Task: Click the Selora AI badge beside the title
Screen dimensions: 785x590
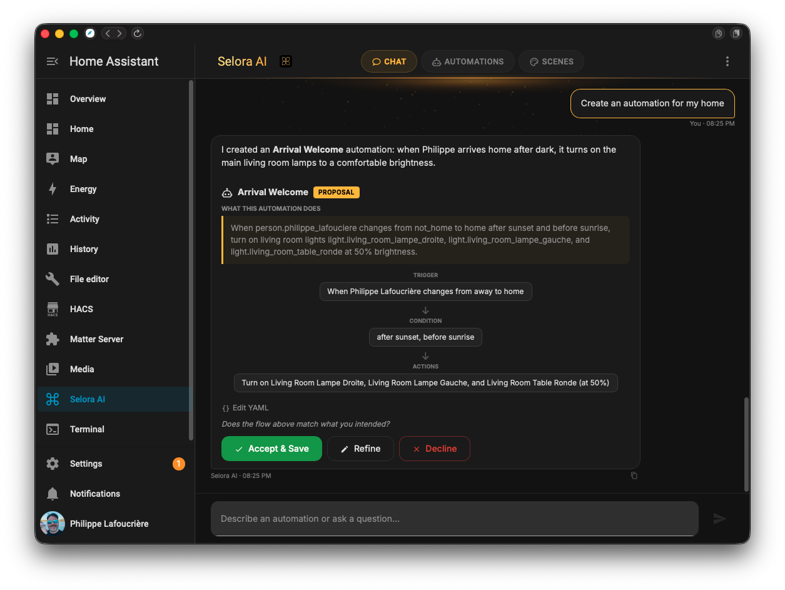Action: point(285,61)
